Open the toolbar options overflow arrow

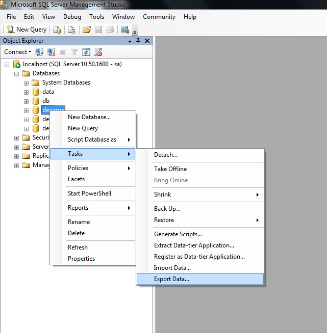point(135,32)
